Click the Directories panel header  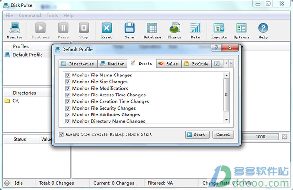click(x=27, y=93)
